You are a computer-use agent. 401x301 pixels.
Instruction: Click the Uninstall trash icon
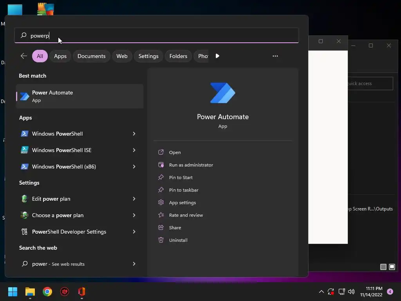pyautogui.click(x=161, y=240)
